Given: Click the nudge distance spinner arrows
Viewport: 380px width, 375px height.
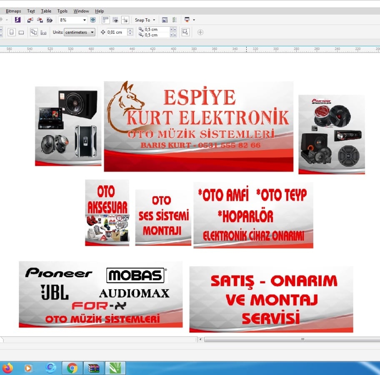Looking at the screenshot, I should pos(130,32).
